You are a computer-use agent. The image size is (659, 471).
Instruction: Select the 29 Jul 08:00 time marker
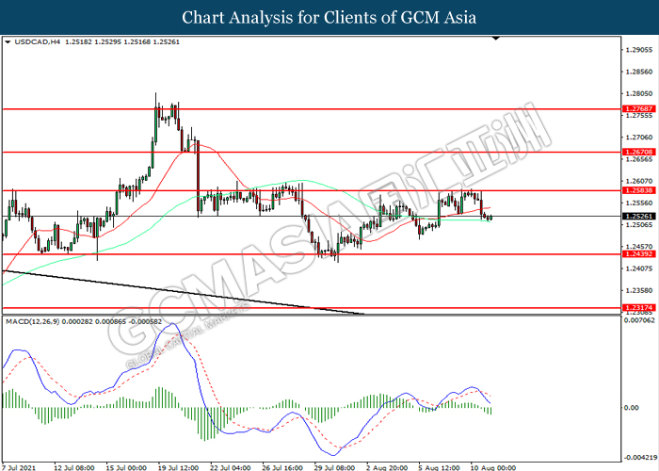[x=332, y=465]
